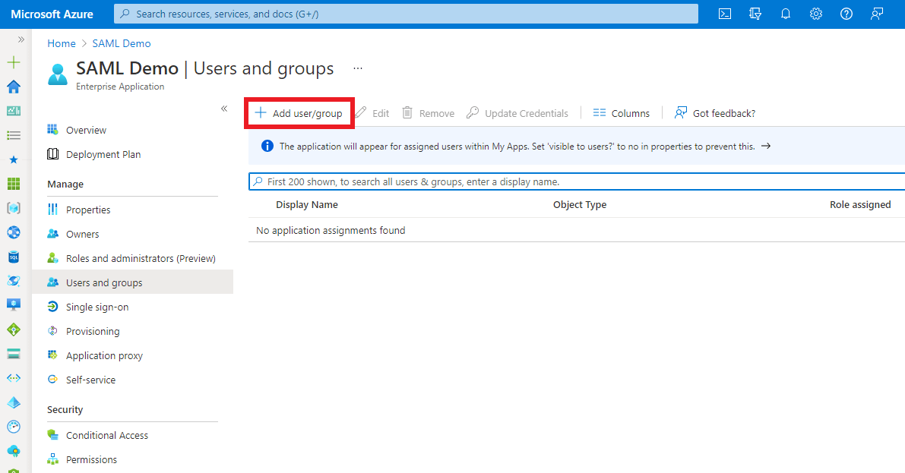Select the Home icon in sidebar
Viewport: 905px width, 473px height.
coord(13,87)
